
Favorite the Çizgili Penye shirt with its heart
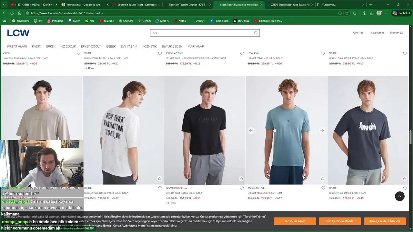[160, 53]
